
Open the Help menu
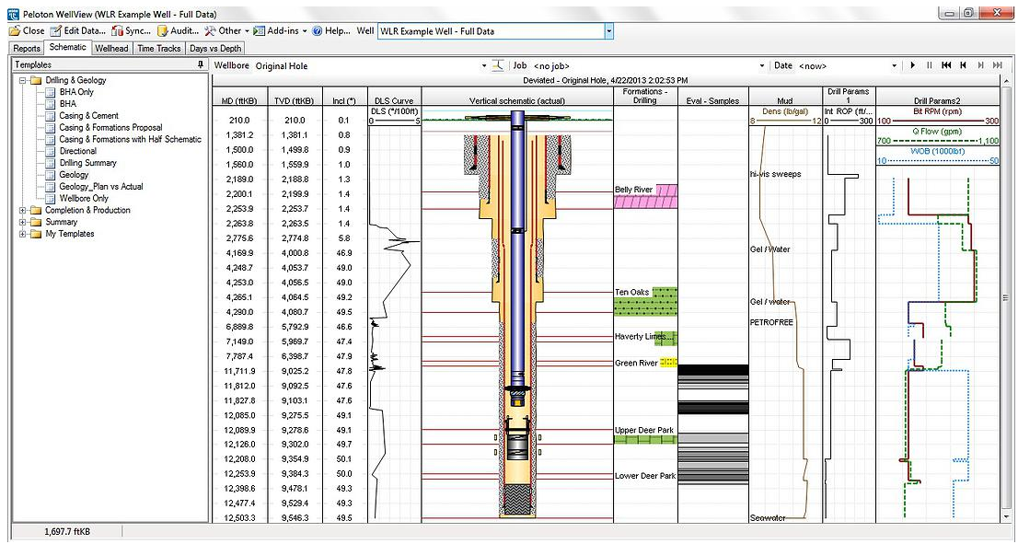tap(331, 30)
